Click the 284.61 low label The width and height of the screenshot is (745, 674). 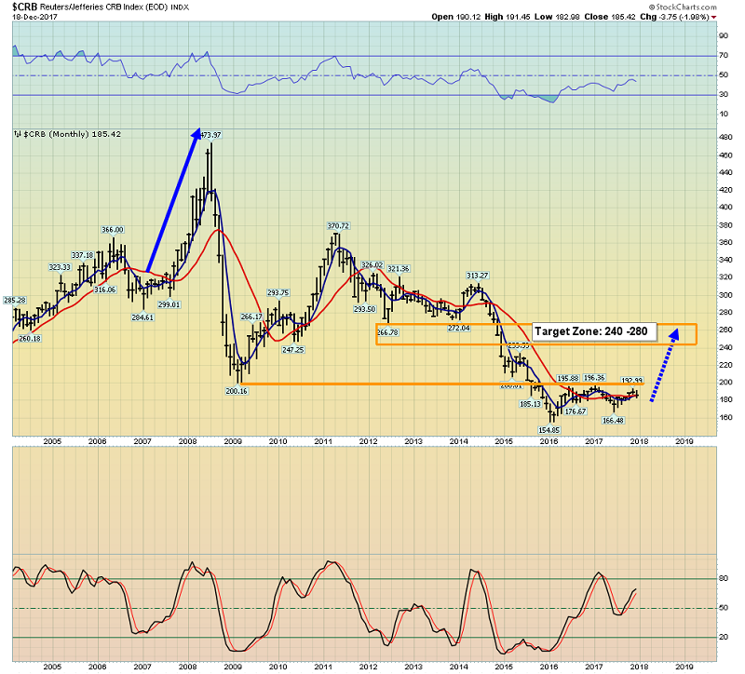pos(142,317)
